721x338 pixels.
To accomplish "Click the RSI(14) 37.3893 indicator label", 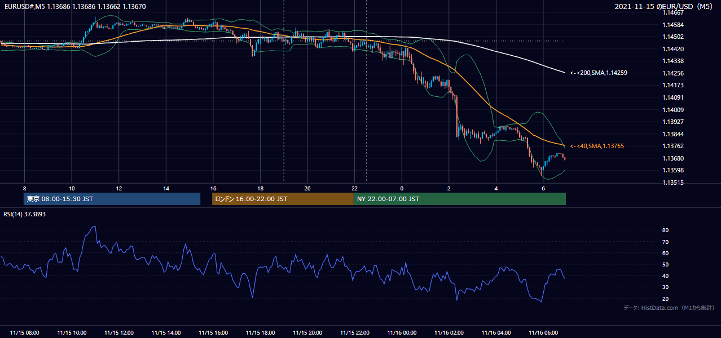I will 24,215.
